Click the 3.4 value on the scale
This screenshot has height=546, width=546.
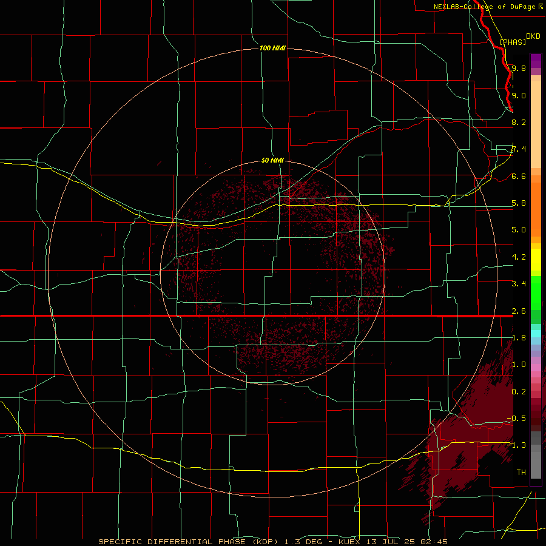519,284
